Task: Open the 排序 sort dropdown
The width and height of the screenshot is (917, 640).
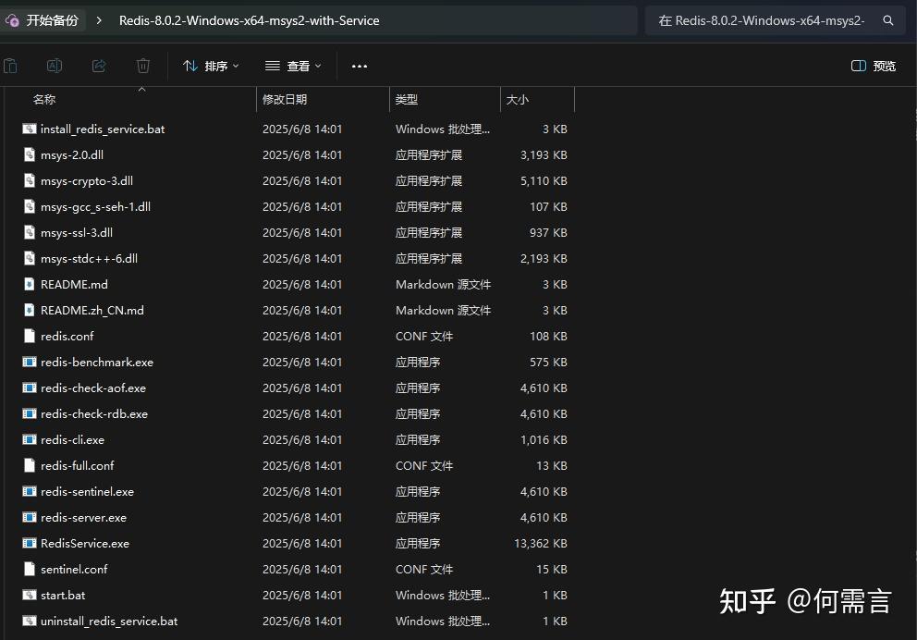Action: 211,66
